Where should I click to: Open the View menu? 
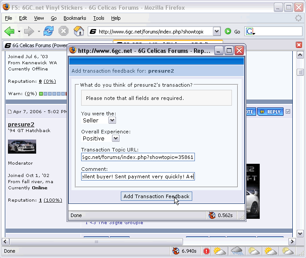click(x=39, y=18)
